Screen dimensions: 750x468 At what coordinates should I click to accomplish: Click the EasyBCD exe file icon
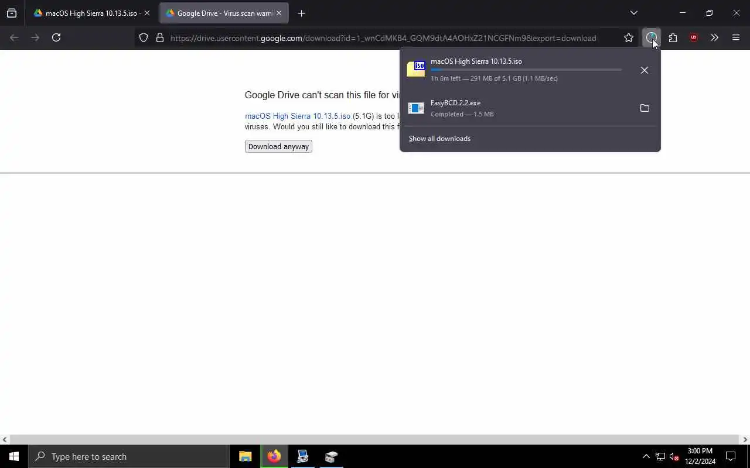click(416, 108)
